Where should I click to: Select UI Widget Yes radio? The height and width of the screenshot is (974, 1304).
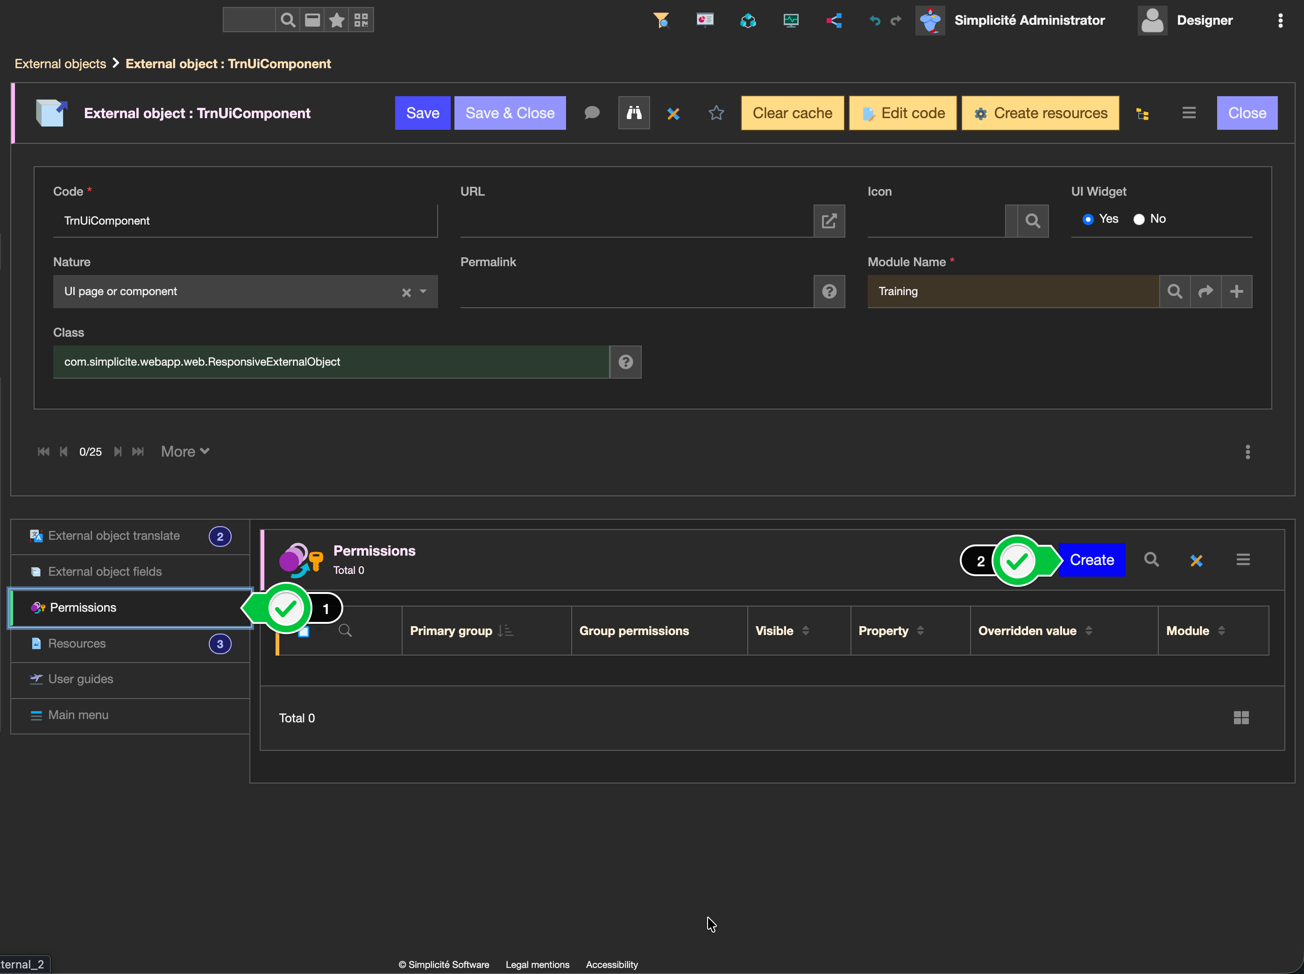[1088, 219]
